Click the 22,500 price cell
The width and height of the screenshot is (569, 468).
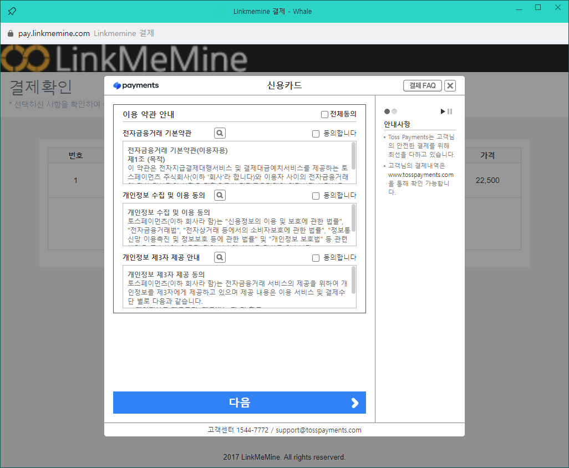(x=487, y=180)
